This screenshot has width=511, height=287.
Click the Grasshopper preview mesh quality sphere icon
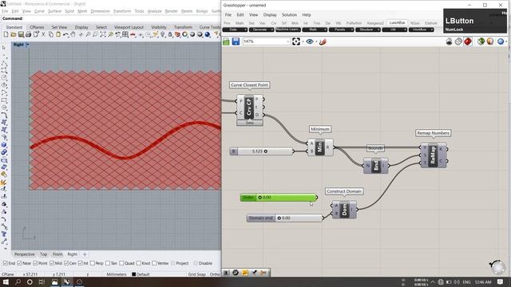(x=501, y=41)
